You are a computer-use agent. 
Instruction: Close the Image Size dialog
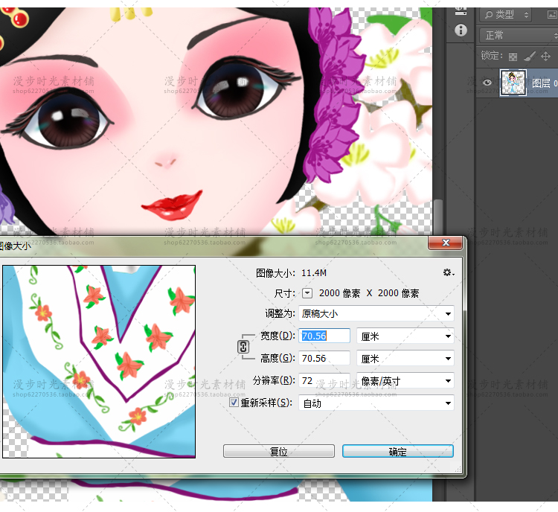coord(446,243)
